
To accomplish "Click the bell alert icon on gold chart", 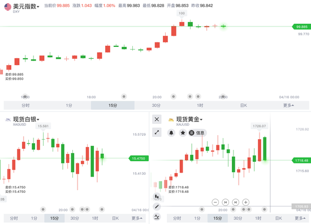I will tap(171, 133).
